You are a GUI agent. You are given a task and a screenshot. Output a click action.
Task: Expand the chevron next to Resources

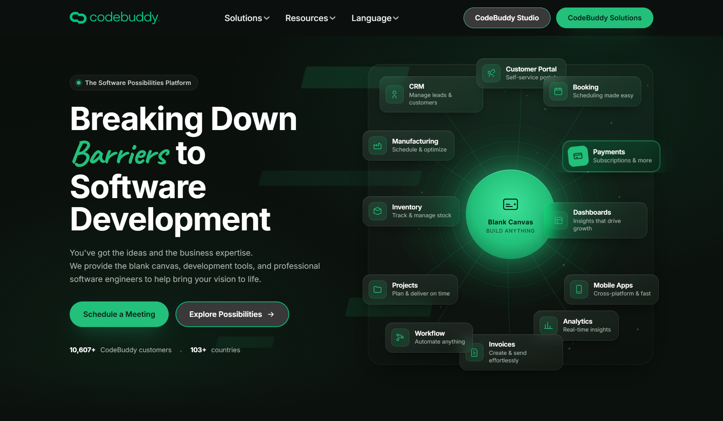[x=333, y=18]
